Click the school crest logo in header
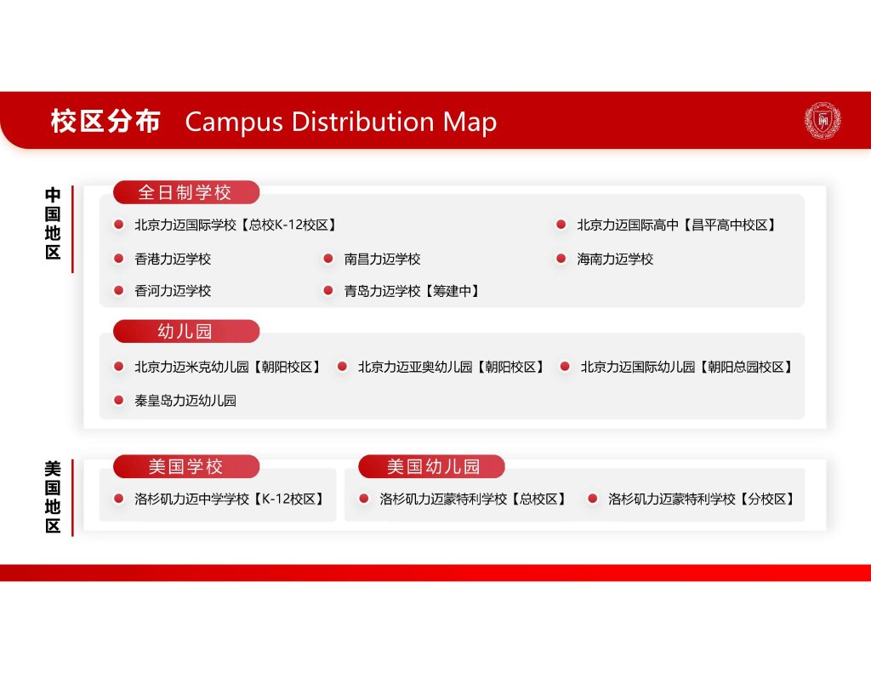This screenshot has height=673, width=871. pos(822,121)
